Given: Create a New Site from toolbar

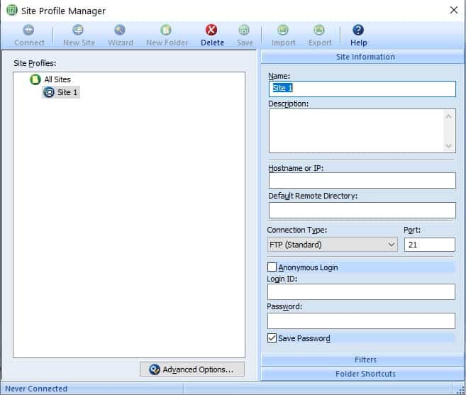Looking at the screenshot, I should (x=79, y=35).
